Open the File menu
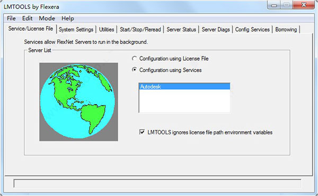The height and width of the screenshot is (196, 318). pos(11,18)
